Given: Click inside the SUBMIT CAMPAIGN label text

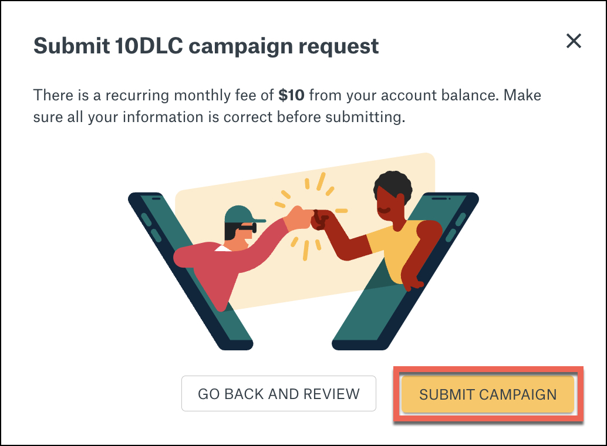Looking at the screenshot, I should [488, 394].
